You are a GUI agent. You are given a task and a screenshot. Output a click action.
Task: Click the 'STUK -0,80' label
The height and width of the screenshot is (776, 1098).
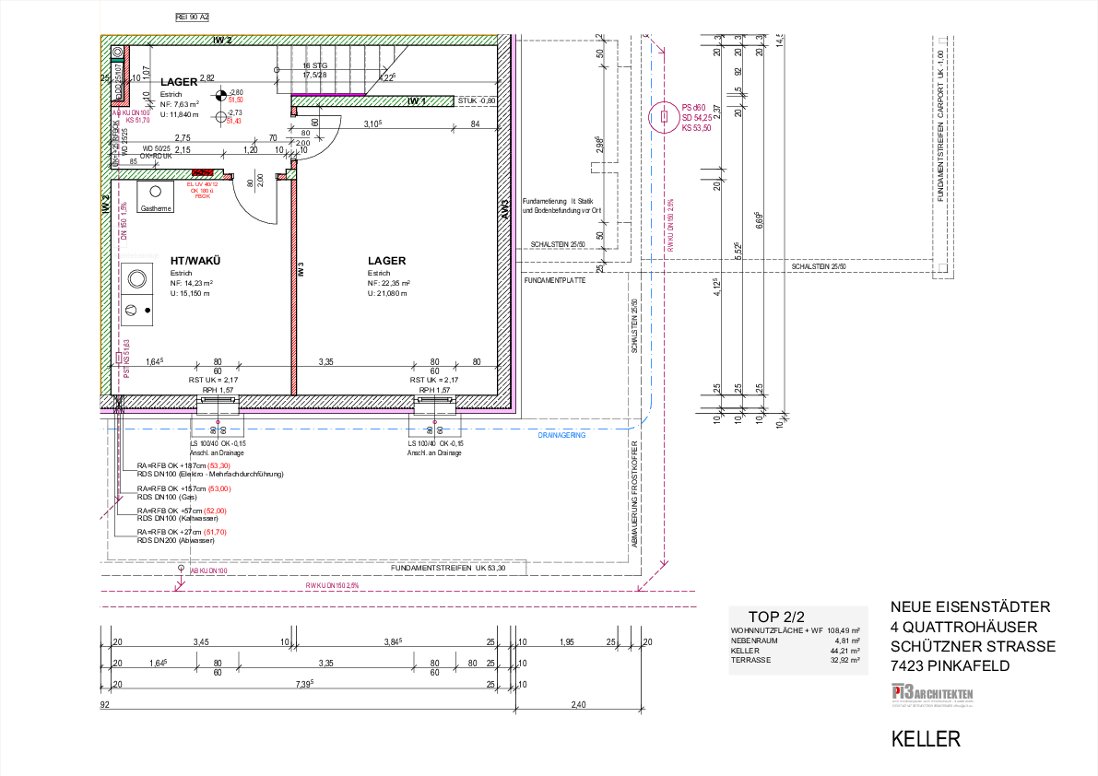(477, 100)
